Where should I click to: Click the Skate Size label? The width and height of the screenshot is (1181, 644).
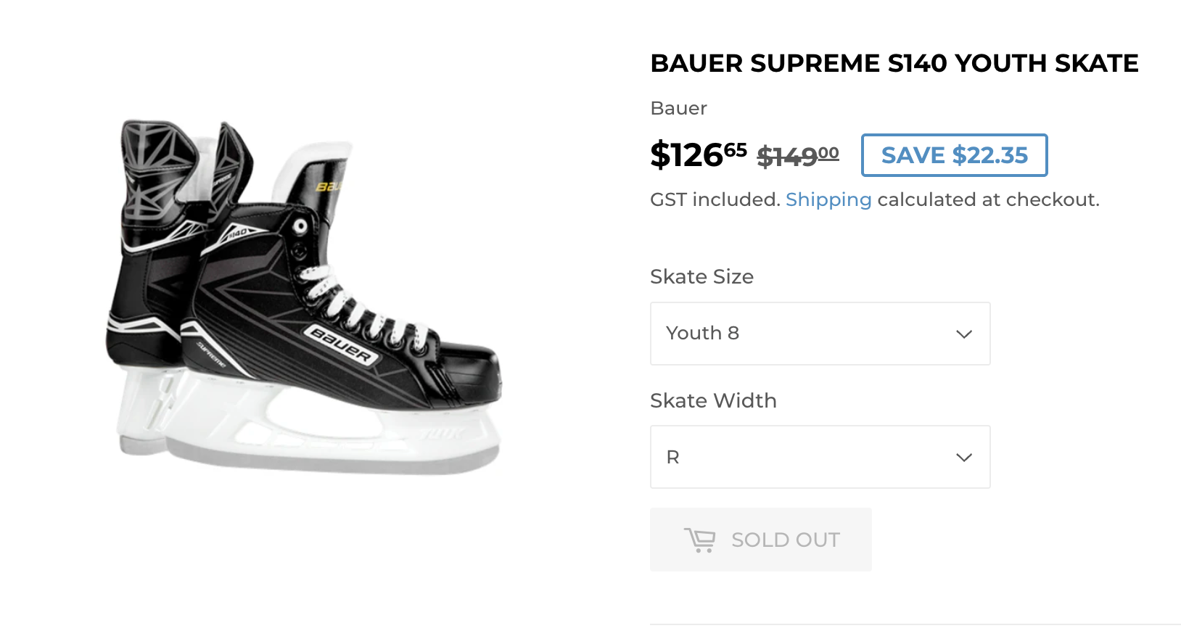click(x=701, y=276)
